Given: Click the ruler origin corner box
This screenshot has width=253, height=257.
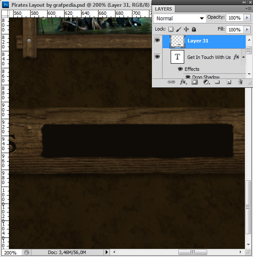Looking at the screenshot, I should point(5,14).
